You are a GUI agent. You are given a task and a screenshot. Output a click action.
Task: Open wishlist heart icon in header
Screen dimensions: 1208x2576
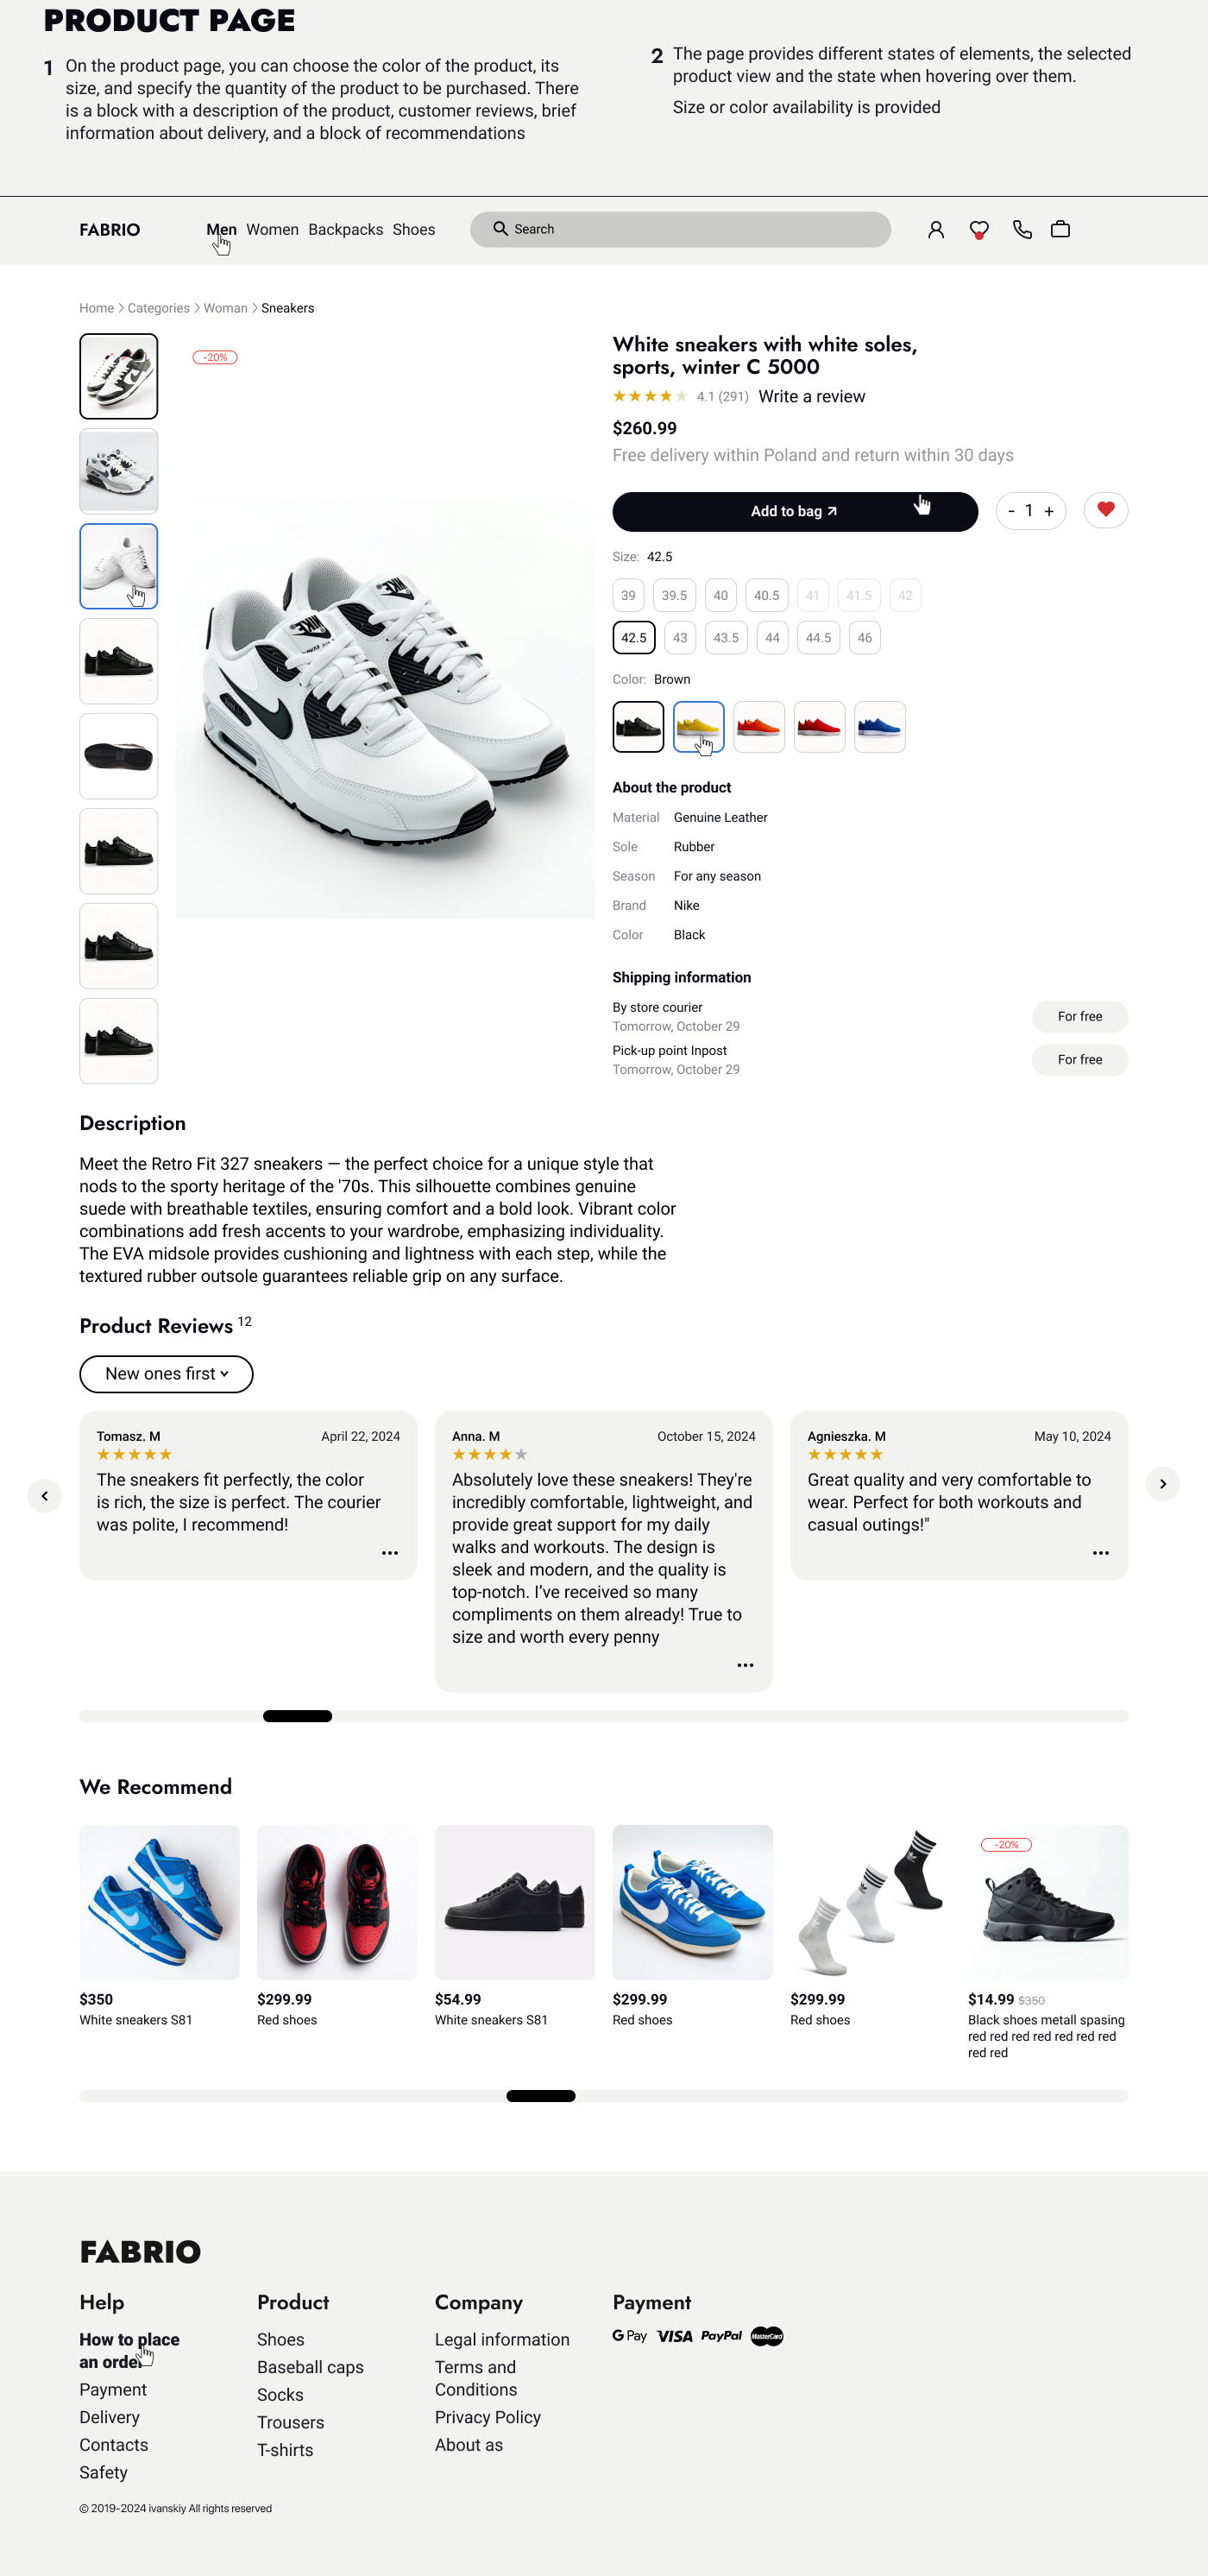pos(978,230)
